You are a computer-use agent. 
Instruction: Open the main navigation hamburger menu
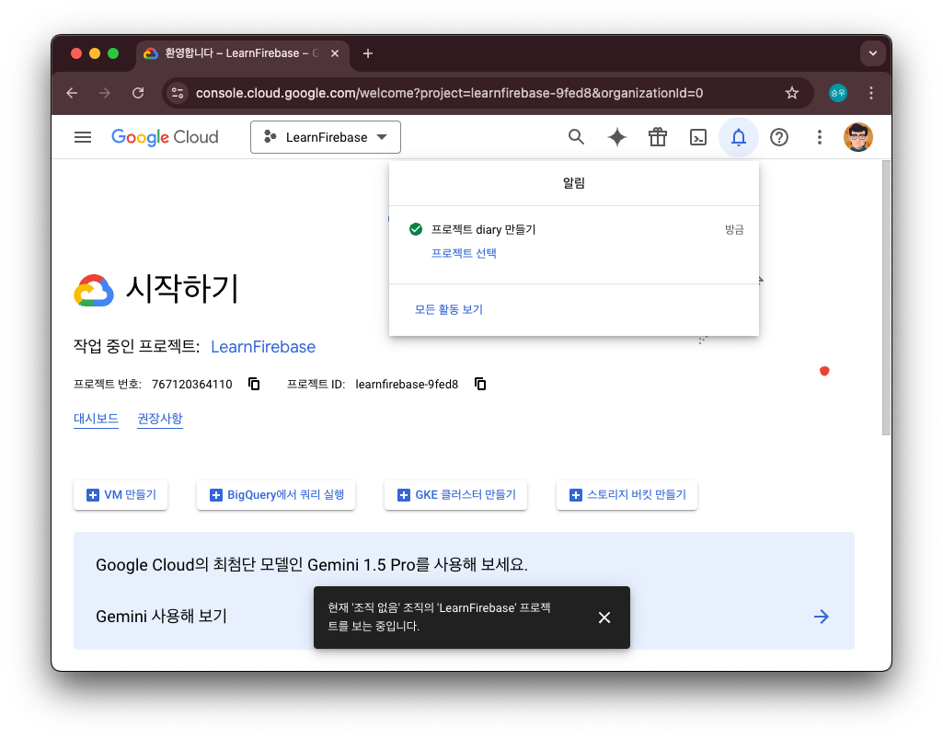[83, 137]
